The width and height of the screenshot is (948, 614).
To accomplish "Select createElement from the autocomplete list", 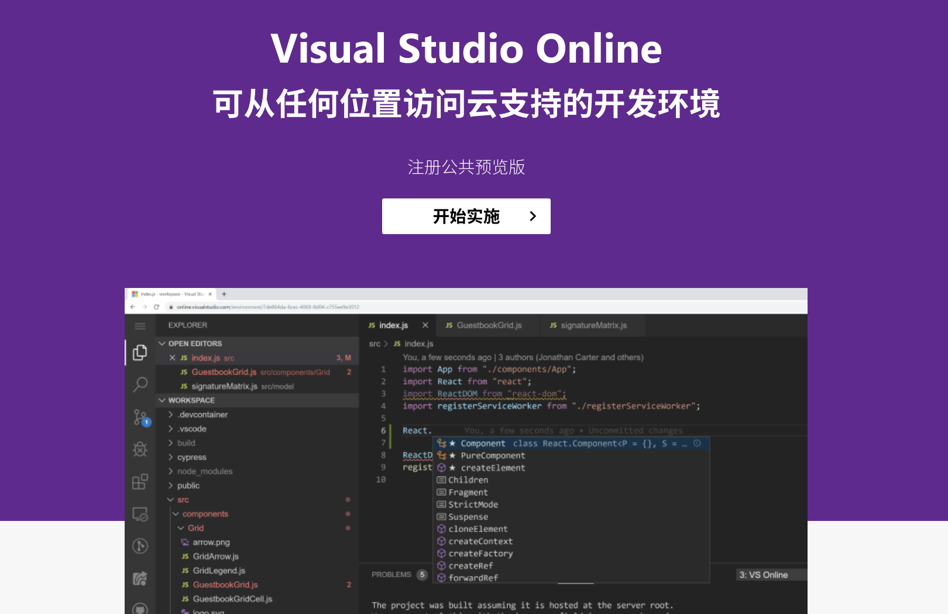I will 493,468.
